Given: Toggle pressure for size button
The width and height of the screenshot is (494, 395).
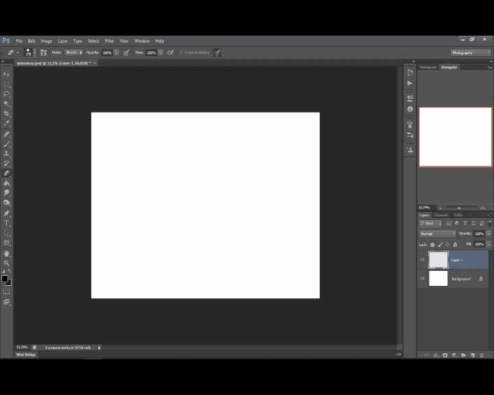Looking at the screenshot, I should [217, 53].
